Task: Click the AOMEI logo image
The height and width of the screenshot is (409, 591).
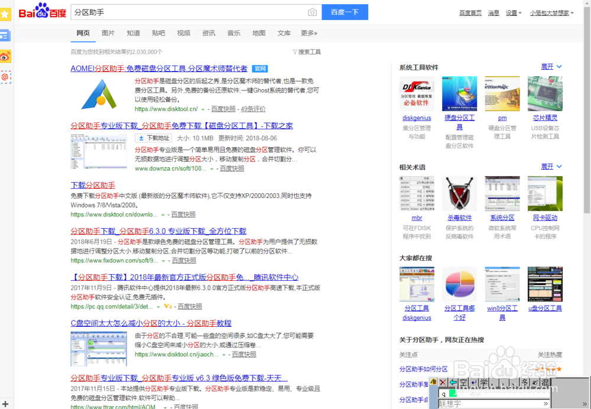Action: 99,94
